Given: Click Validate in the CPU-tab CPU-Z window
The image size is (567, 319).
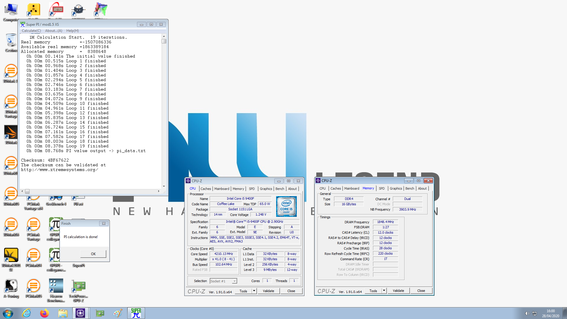Looking at the screenshot, I should click(268, 291).
